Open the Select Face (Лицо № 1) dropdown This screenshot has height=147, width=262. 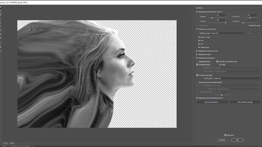click(x=228, y=33)
